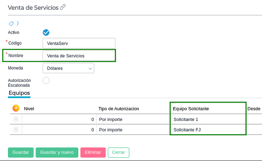Focus the Código field containing VentaServ
This screenshot has width=262, height=161.
(79, 43)
